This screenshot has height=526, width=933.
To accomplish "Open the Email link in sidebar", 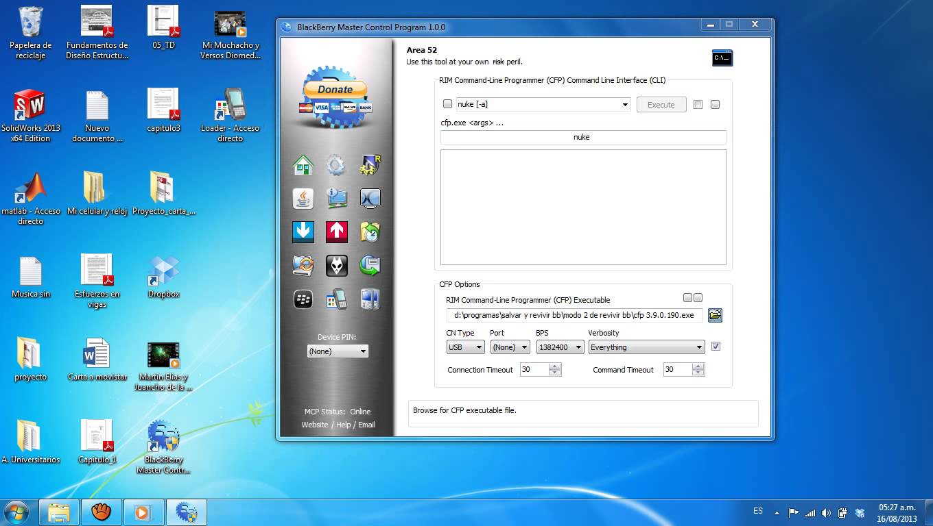I will point(366,425).
